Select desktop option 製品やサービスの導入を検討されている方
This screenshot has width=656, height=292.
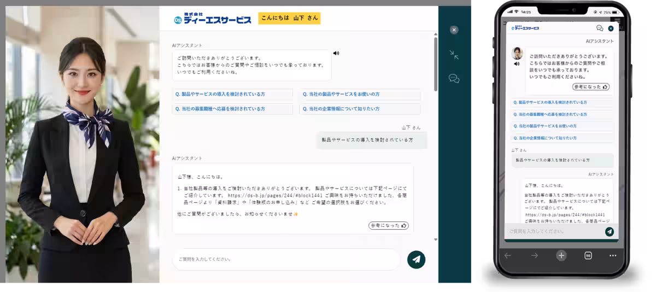tap(232, 94)
